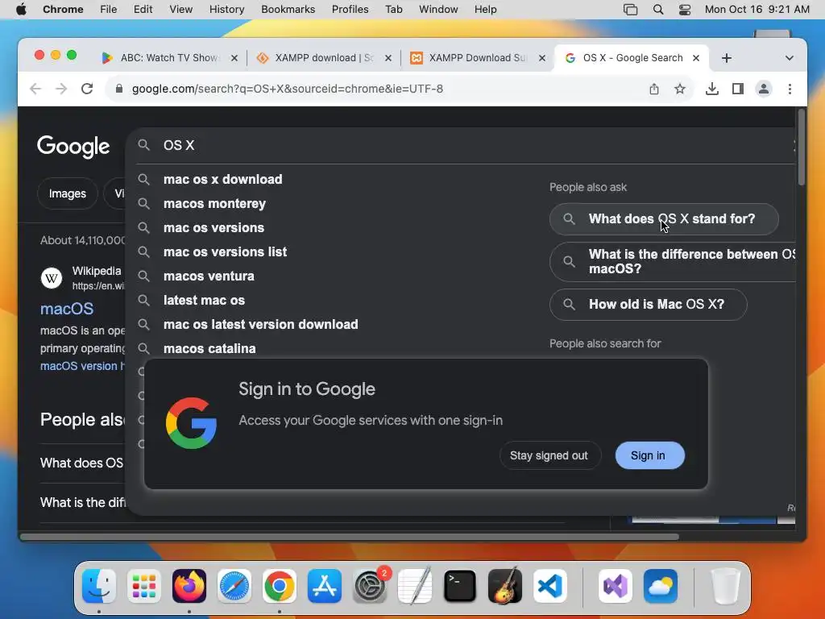The image size is (825, 619).
Task: Click the Stay signed out button
Action: tap(549, 455)
